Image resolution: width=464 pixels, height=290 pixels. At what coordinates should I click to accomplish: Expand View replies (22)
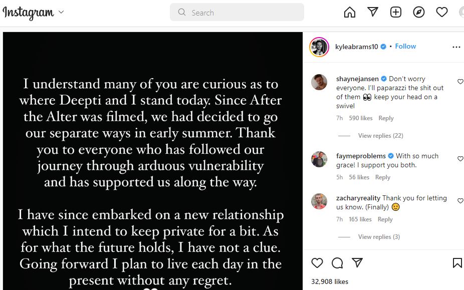point(380,136)
